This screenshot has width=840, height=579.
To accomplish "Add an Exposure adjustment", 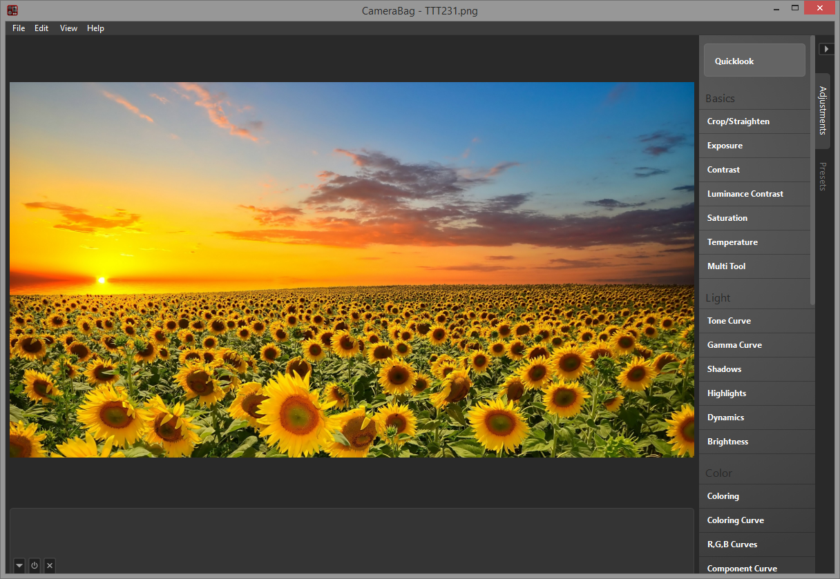I will click(x=754, y=146).
